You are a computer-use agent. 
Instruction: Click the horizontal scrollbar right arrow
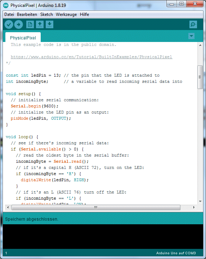pyautogui.click(x=194, y=207)
